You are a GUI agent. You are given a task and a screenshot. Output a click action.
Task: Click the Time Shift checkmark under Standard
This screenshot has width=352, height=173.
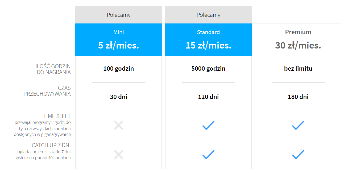click(208, 125)
